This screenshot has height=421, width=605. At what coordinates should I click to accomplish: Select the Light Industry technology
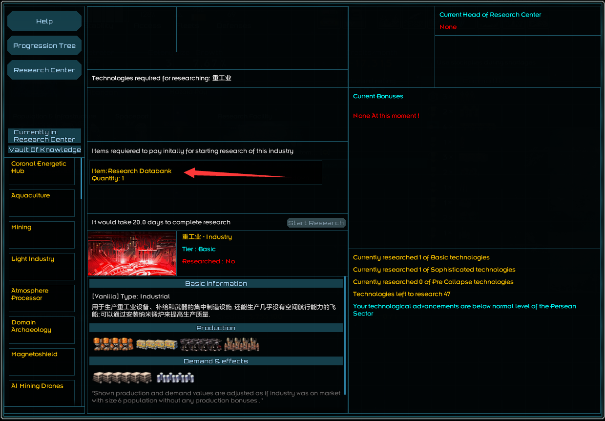pyautogui.click(x=42, y=267)
